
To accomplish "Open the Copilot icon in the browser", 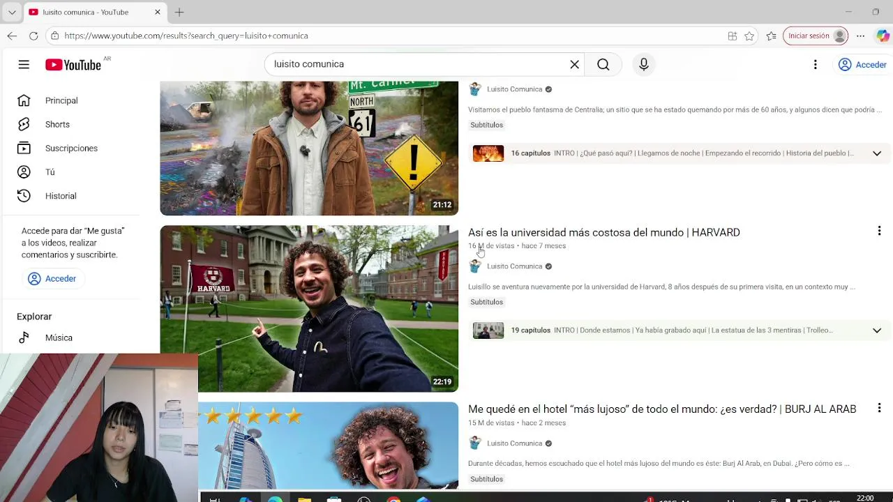I will click(883, 36).
